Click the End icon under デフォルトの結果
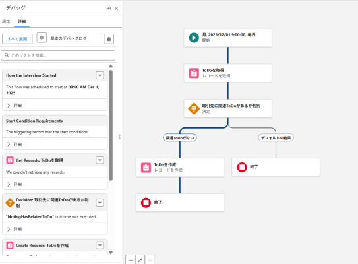The width and height of the screenshot is (358, 264). (x=242, y=167)
